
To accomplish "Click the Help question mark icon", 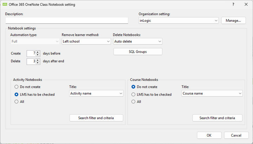I will 233,4.
